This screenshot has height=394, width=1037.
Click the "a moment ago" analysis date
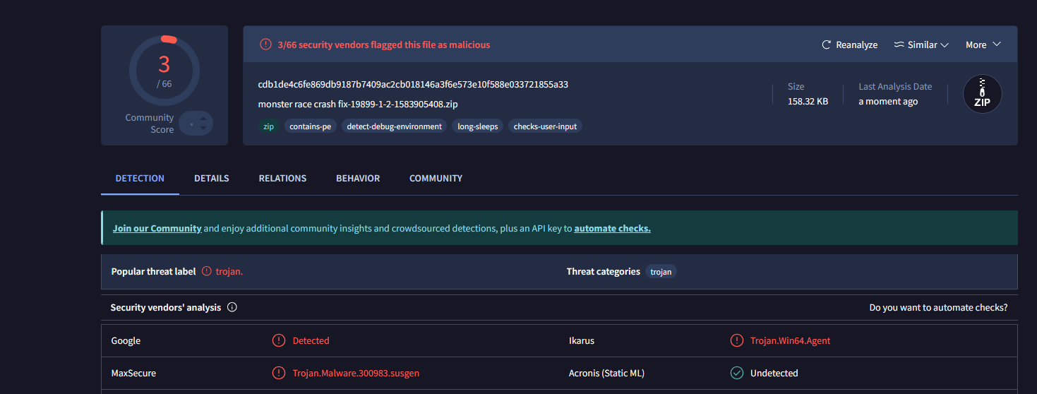point(888,101)
